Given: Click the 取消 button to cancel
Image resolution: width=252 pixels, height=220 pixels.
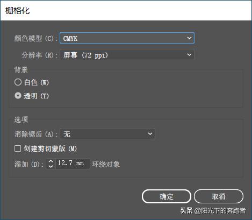Looking at the screenshot, I should [219, 196].
